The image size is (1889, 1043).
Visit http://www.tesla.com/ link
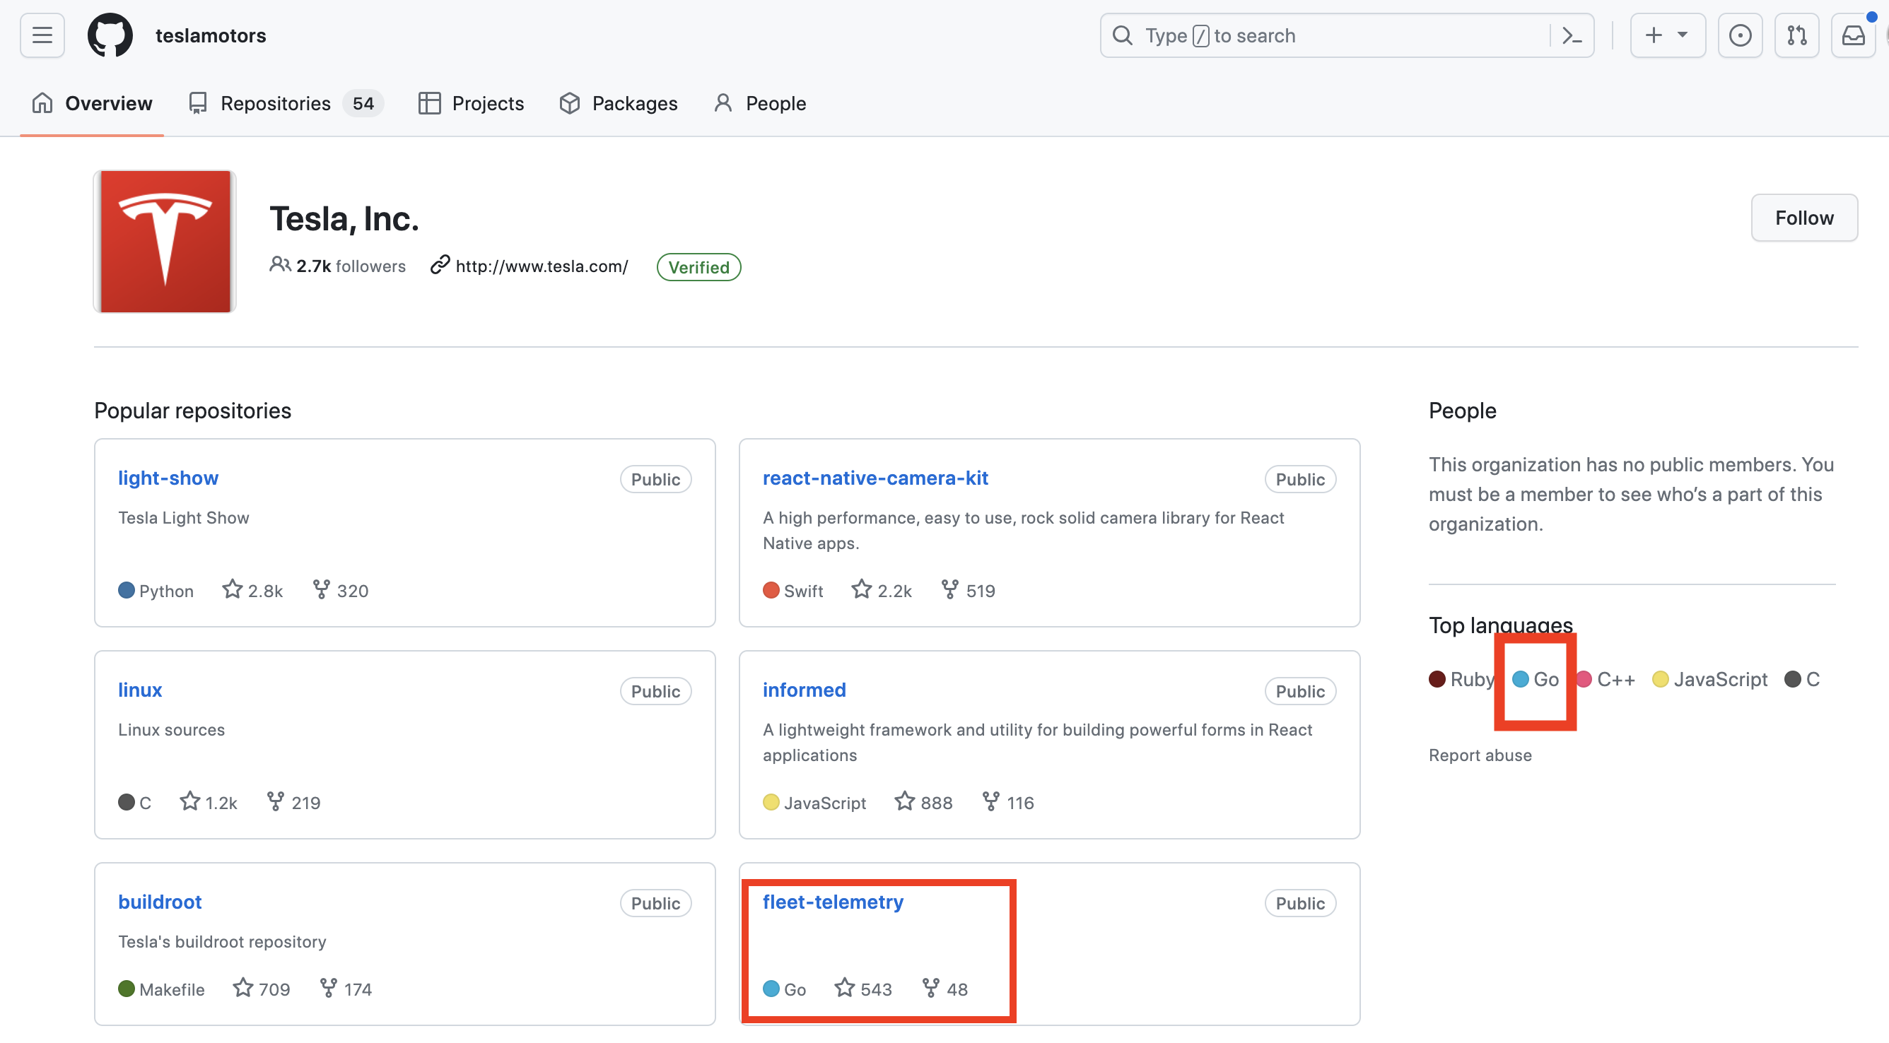[x=542, y=266]
